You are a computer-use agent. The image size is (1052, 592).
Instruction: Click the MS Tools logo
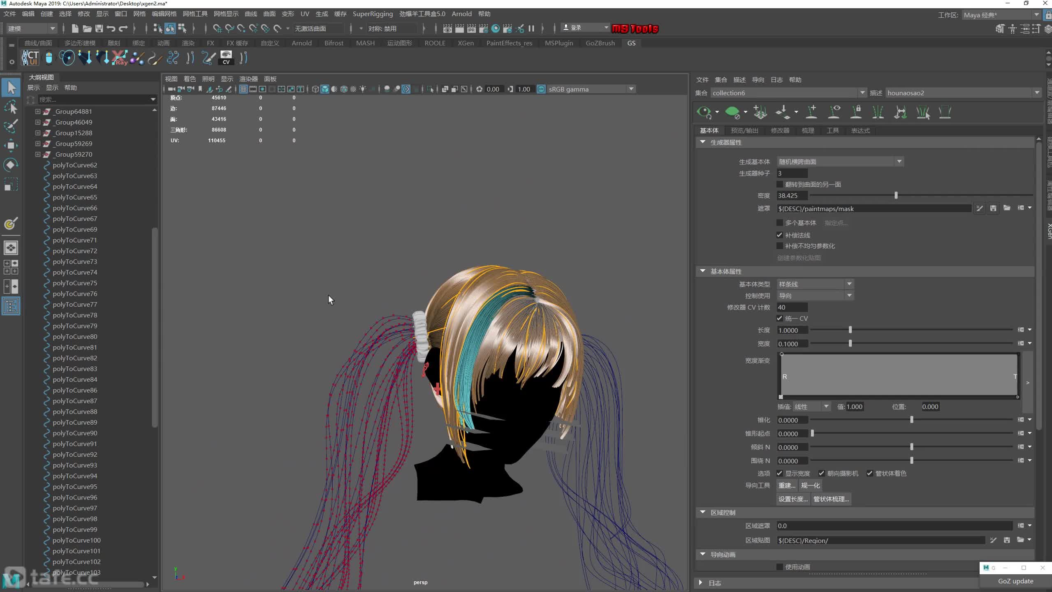pos(635,29)
